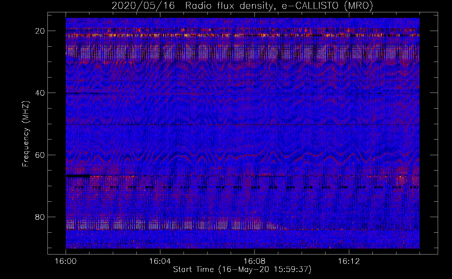Click the 20 MHz frequency tick label

coord(40,31)
